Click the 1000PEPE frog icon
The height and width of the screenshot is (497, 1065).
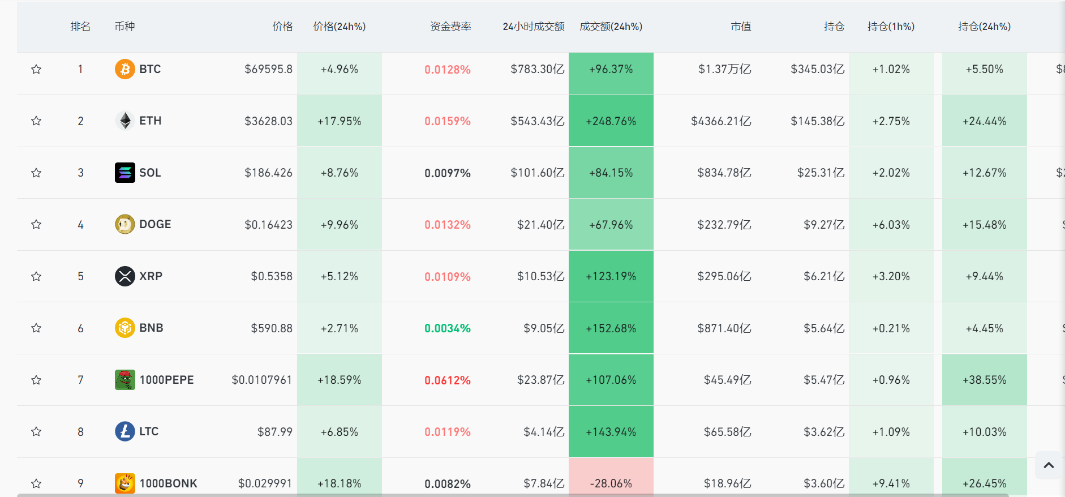[x=124, y=380]
